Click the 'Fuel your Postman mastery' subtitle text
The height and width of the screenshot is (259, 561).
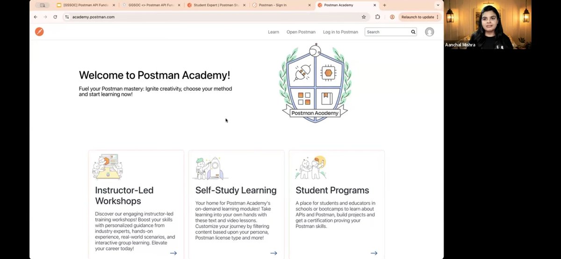[156, 91]
